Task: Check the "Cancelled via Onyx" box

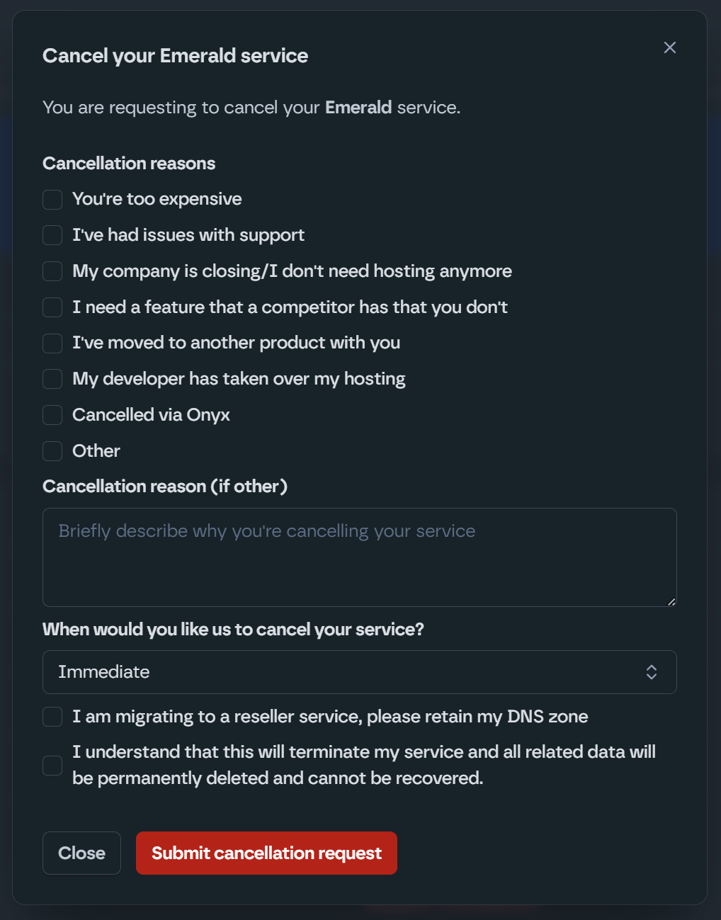Action: click(52, 415)
